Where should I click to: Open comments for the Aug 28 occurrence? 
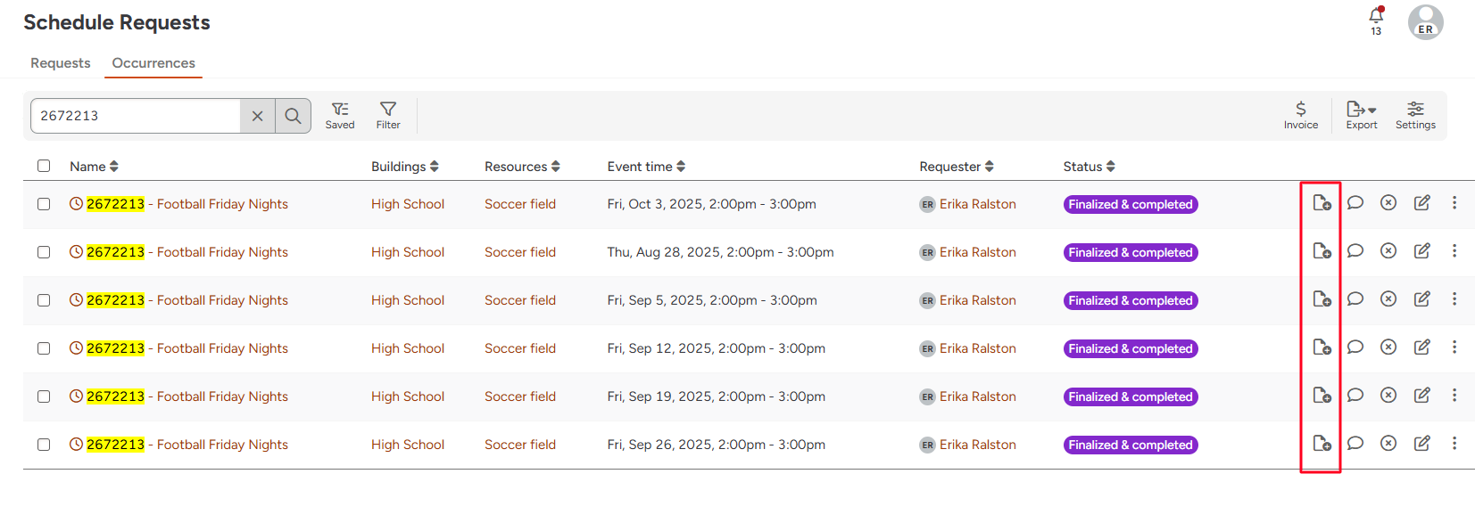click(1355, 251)
